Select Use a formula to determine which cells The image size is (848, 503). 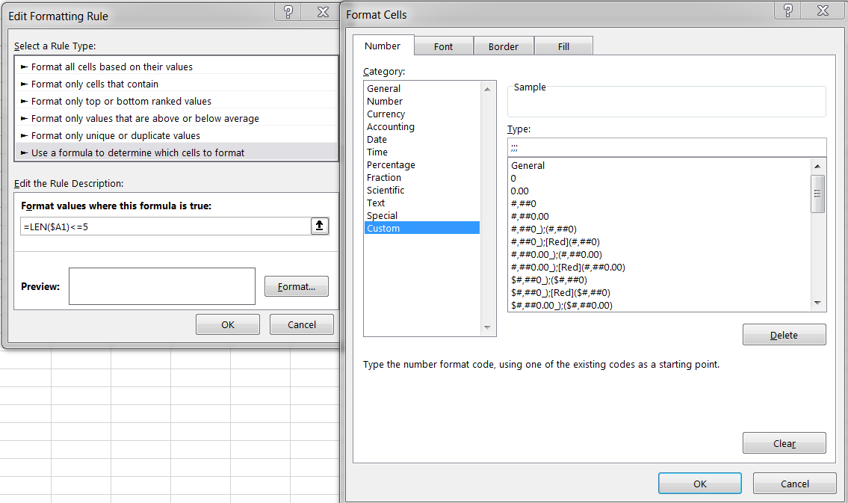pos(176,152)
